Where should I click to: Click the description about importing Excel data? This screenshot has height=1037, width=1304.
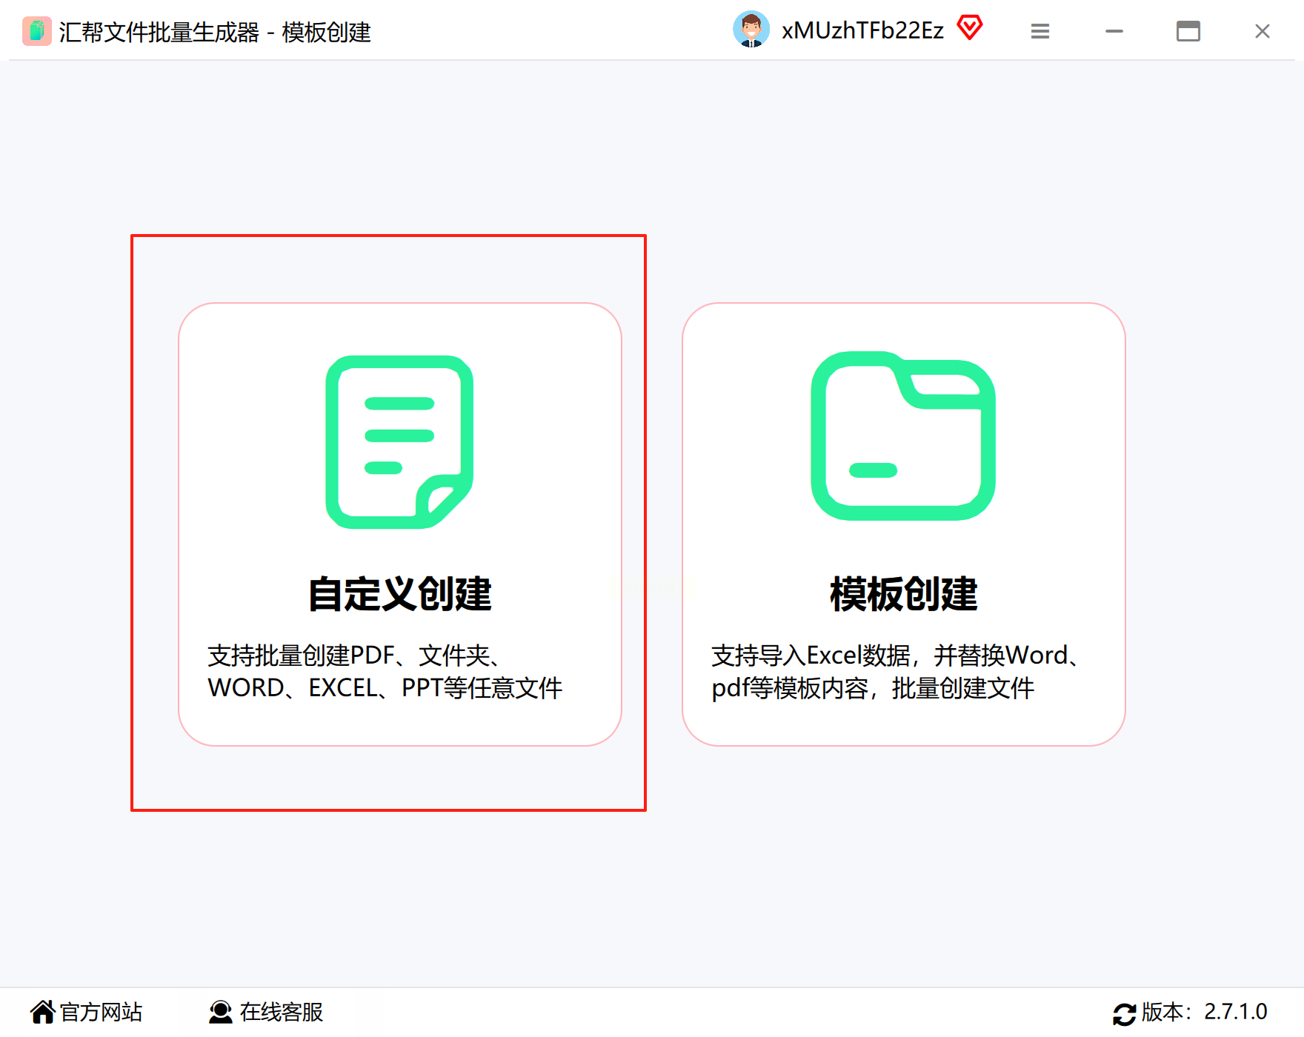[x=897, y=672]
